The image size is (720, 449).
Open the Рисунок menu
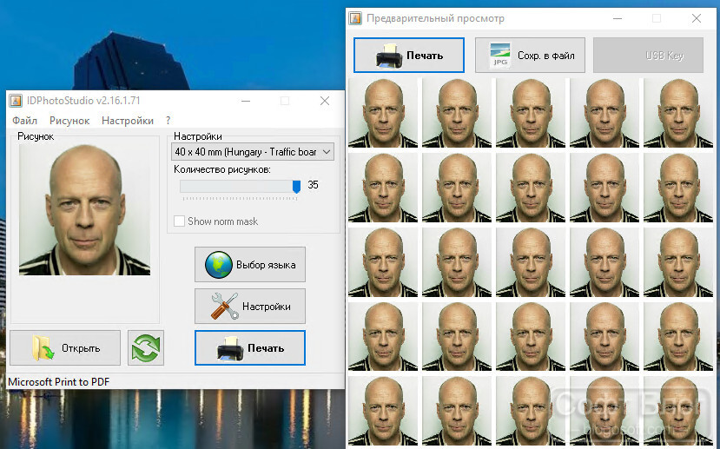click(x=69, y=121)
